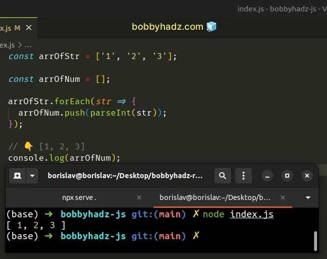This screenshot has height=259, width=327.
Task: Close the index.js editor tab
Action: coord(29,27)
